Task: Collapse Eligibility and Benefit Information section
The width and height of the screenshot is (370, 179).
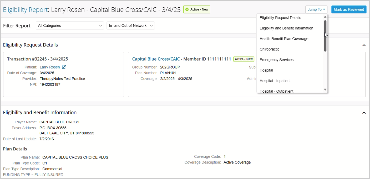Action: coord(364,113)
